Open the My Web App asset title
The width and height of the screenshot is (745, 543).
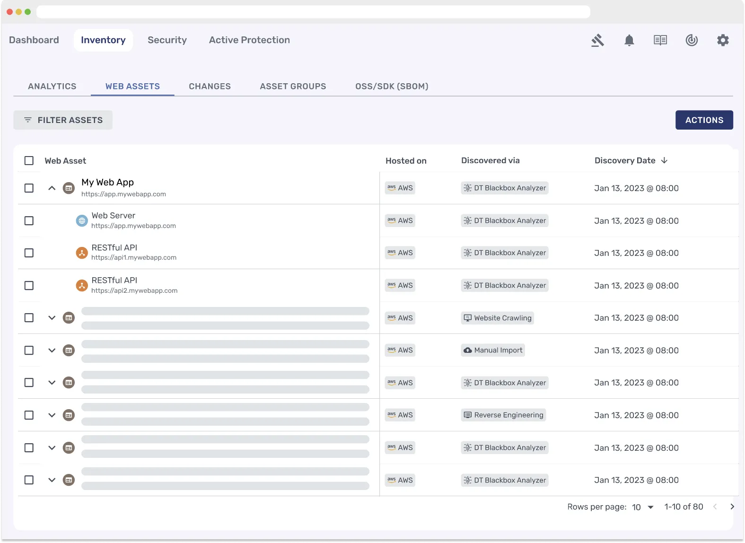[x=107, y=183]
